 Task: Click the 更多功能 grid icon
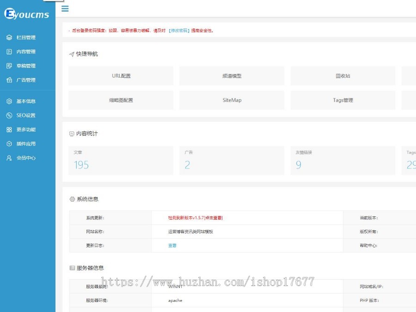tap(9, 130)
